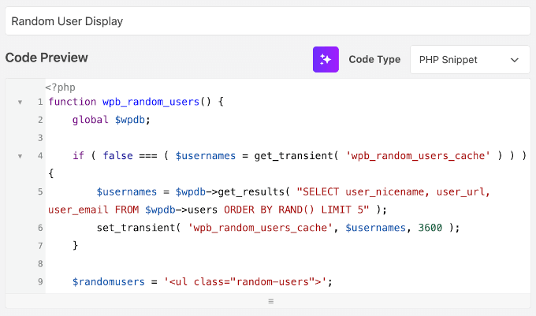This screenshot has height=316, width=536.
Task: Click line number 3 in the gutter
Action: click(x=39, y=138)
